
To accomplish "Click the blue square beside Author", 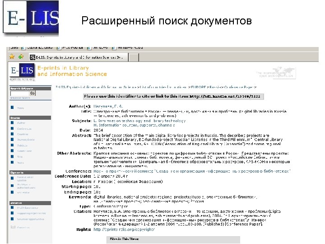I will [12, 122].
